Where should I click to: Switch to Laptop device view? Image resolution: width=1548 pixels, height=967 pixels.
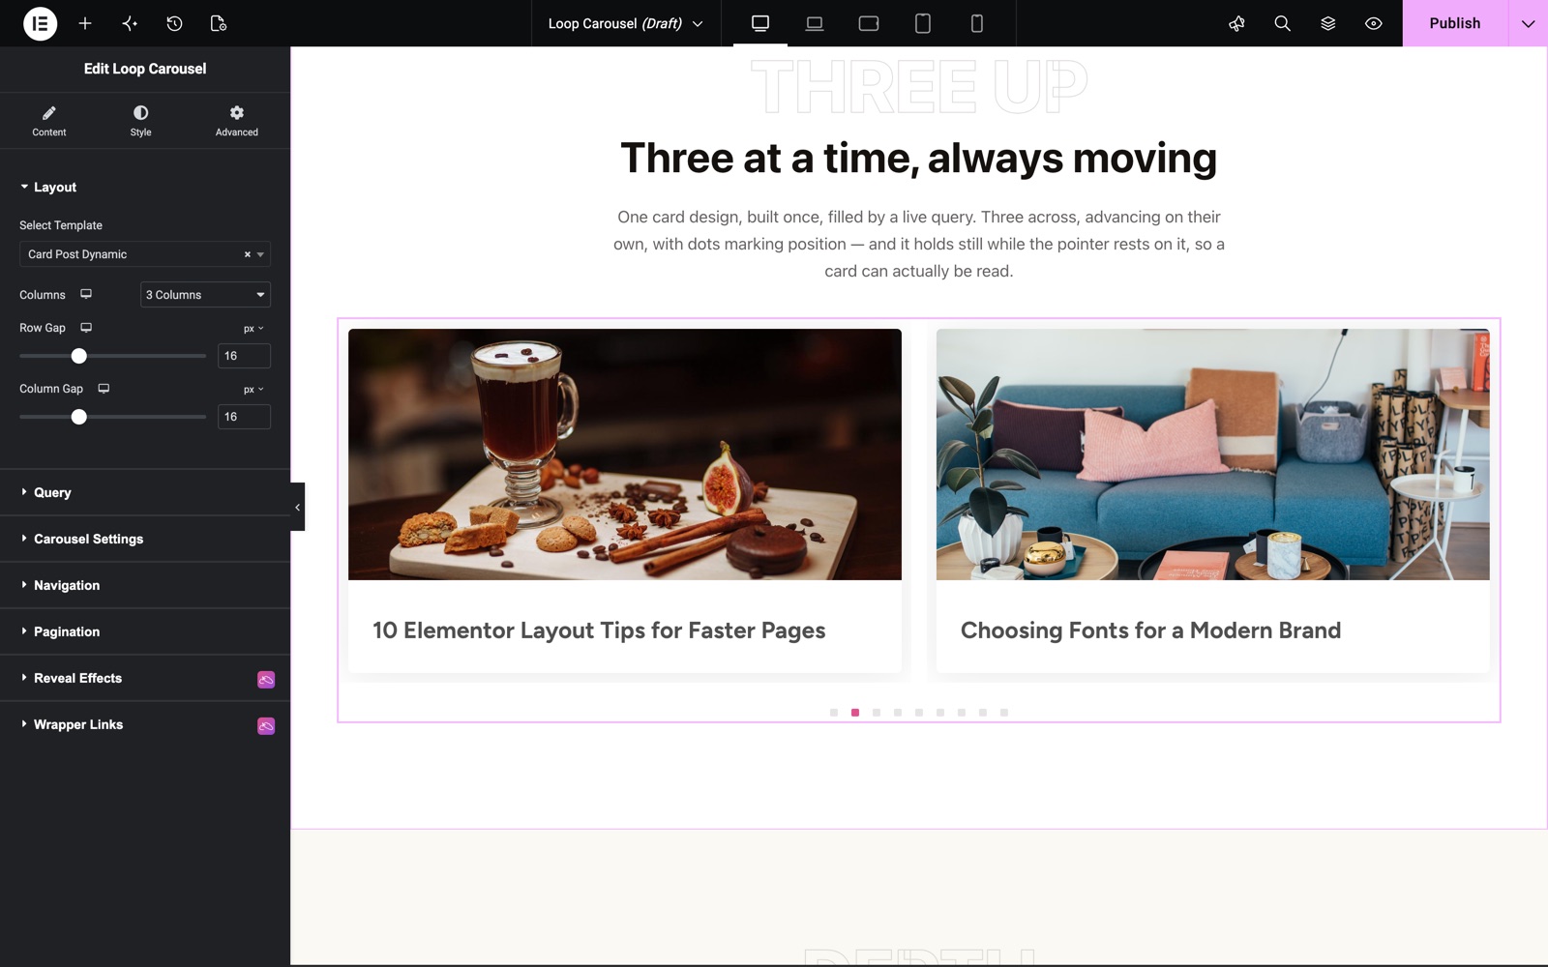coord(815,23)
